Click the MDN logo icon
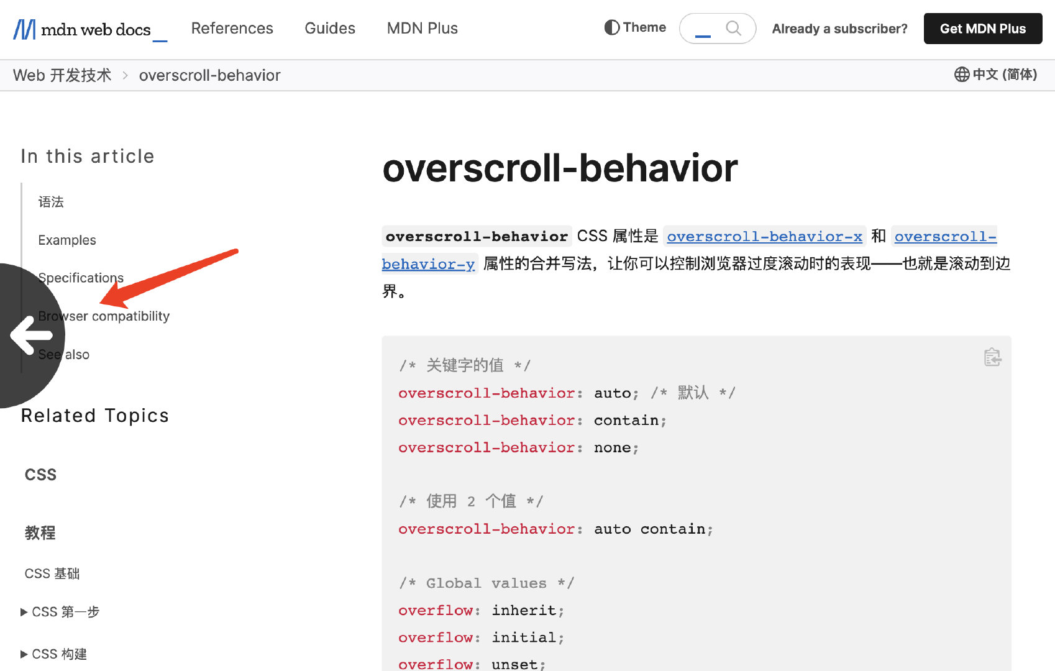Screen dimensions: 1055x671 [24, 29]
